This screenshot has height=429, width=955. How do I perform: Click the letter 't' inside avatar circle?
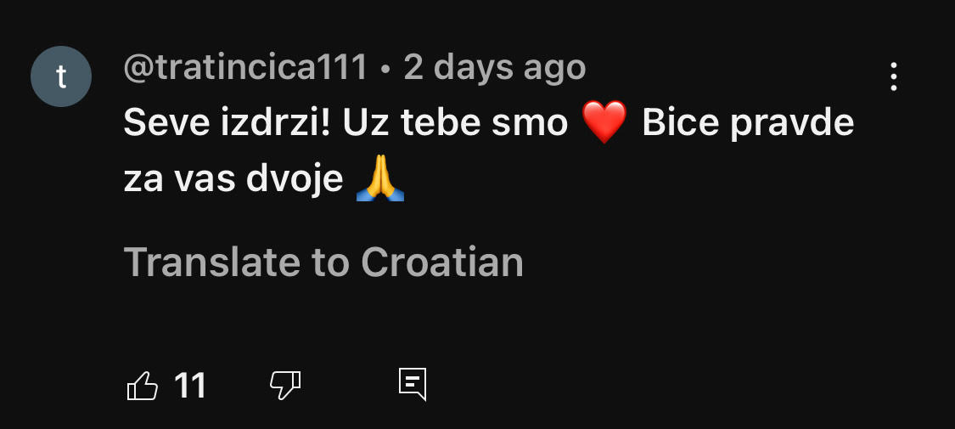61,77
